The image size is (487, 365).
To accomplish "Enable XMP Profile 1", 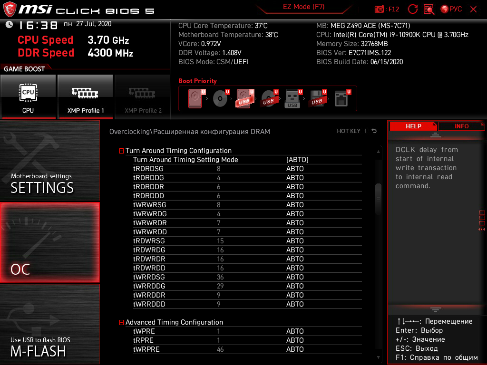I will tap(86, 97).
